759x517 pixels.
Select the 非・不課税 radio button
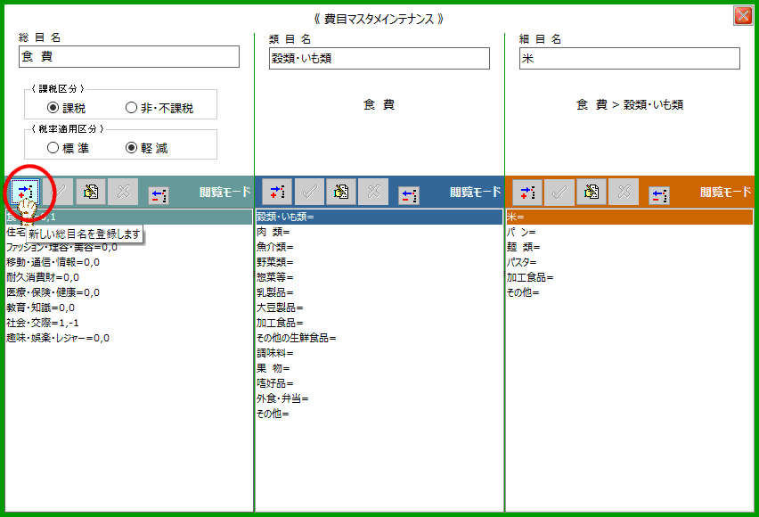point(131,108)
